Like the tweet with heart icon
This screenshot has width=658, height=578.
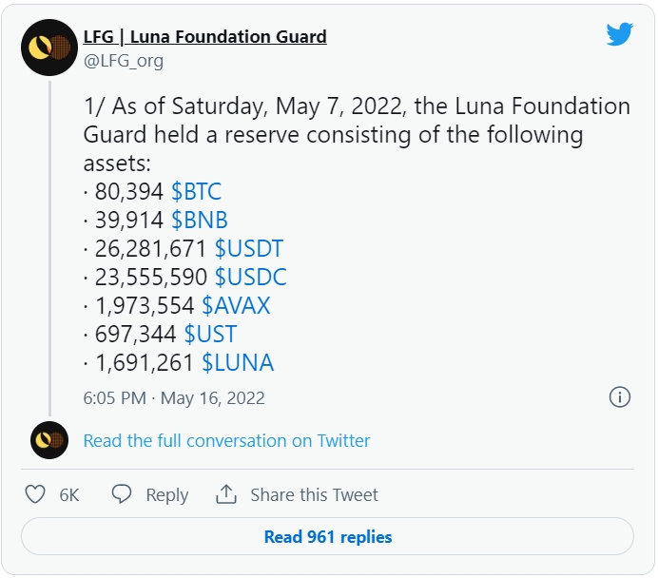35,494
